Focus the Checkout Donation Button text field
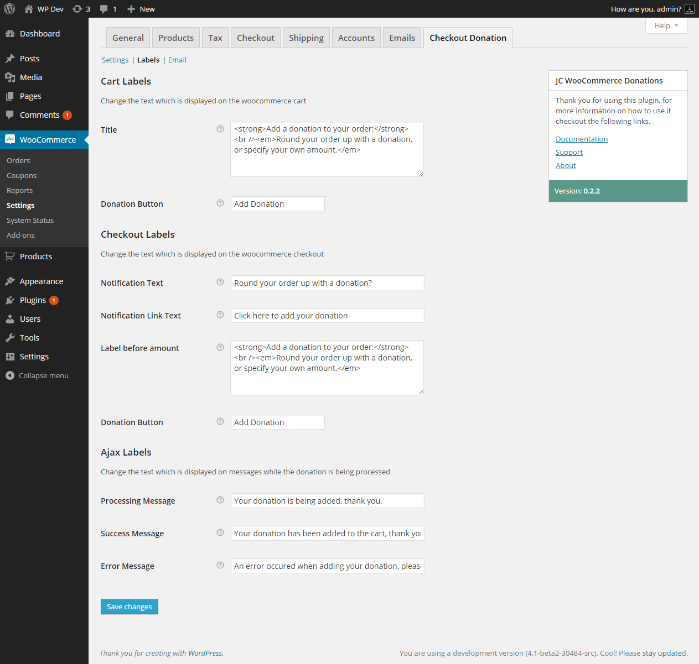 pos(277,422)
